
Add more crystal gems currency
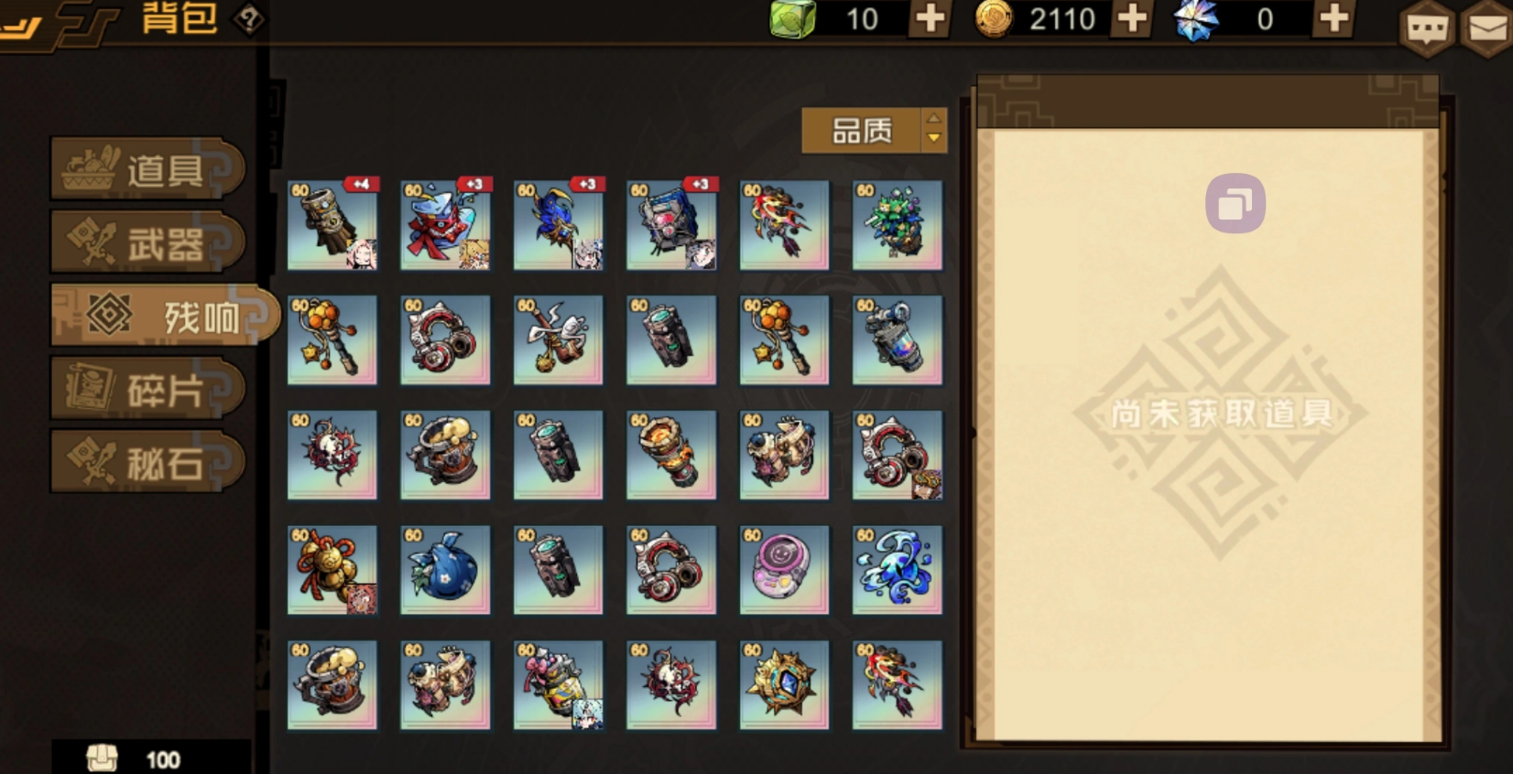1333,18
